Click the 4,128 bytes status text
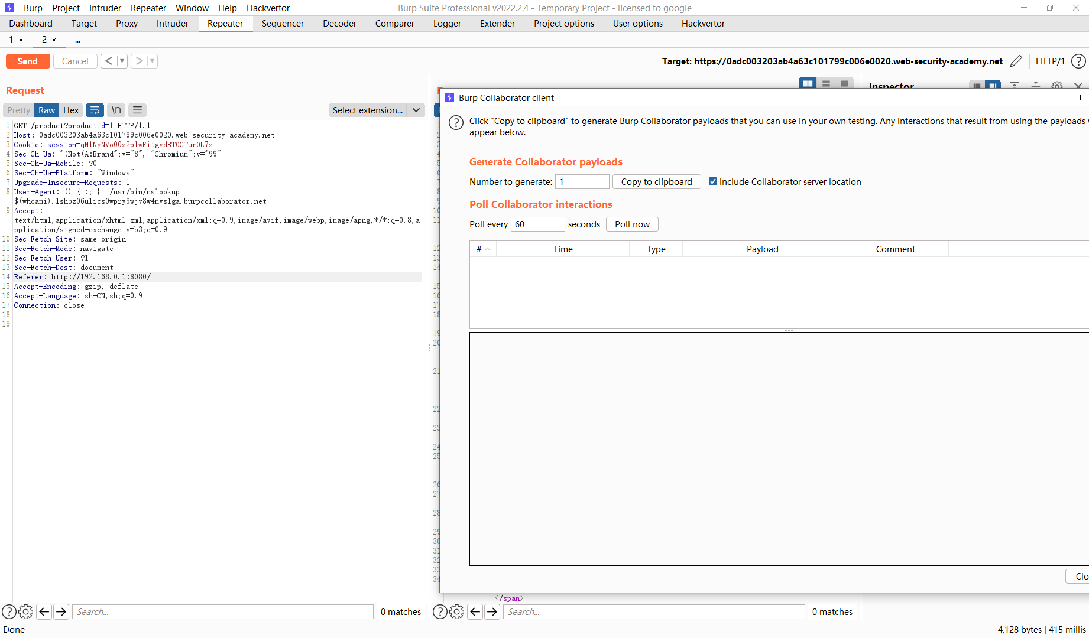Screen dimensions: 1089x638 1019,629
